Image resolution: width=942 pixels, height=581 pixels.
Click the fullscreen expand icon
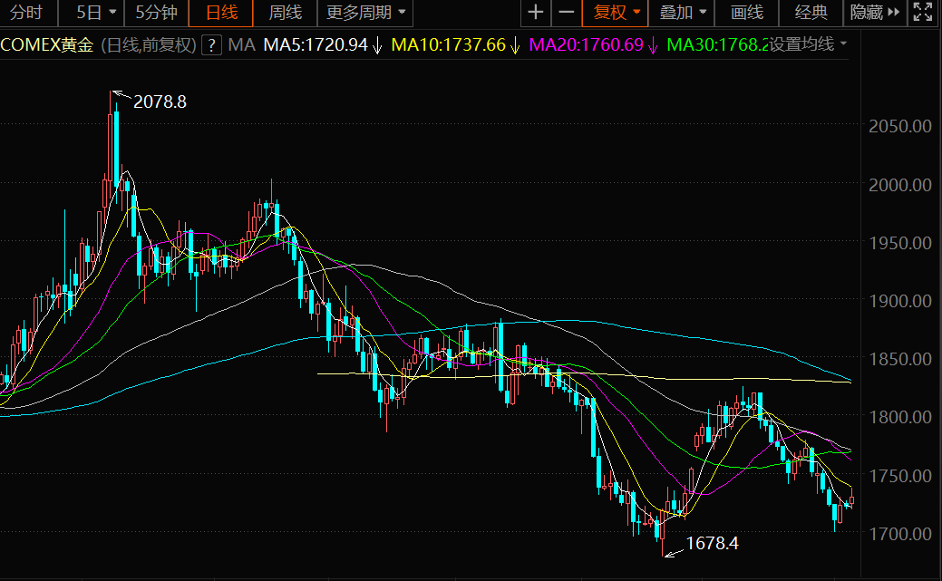[923, 13]
